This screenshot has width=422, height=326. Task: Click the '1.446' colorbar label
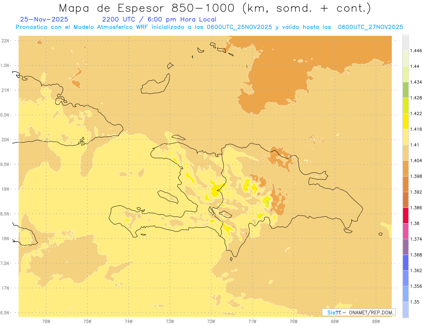click(x=416, y=51)
